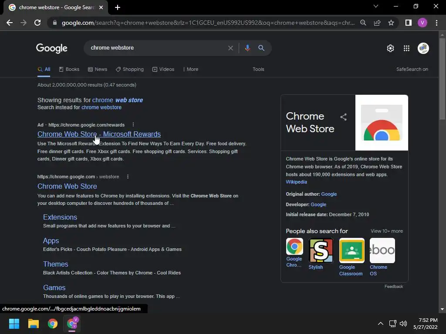Share this page from the address bar
The image size is (446, 334).
click(377, 23)
